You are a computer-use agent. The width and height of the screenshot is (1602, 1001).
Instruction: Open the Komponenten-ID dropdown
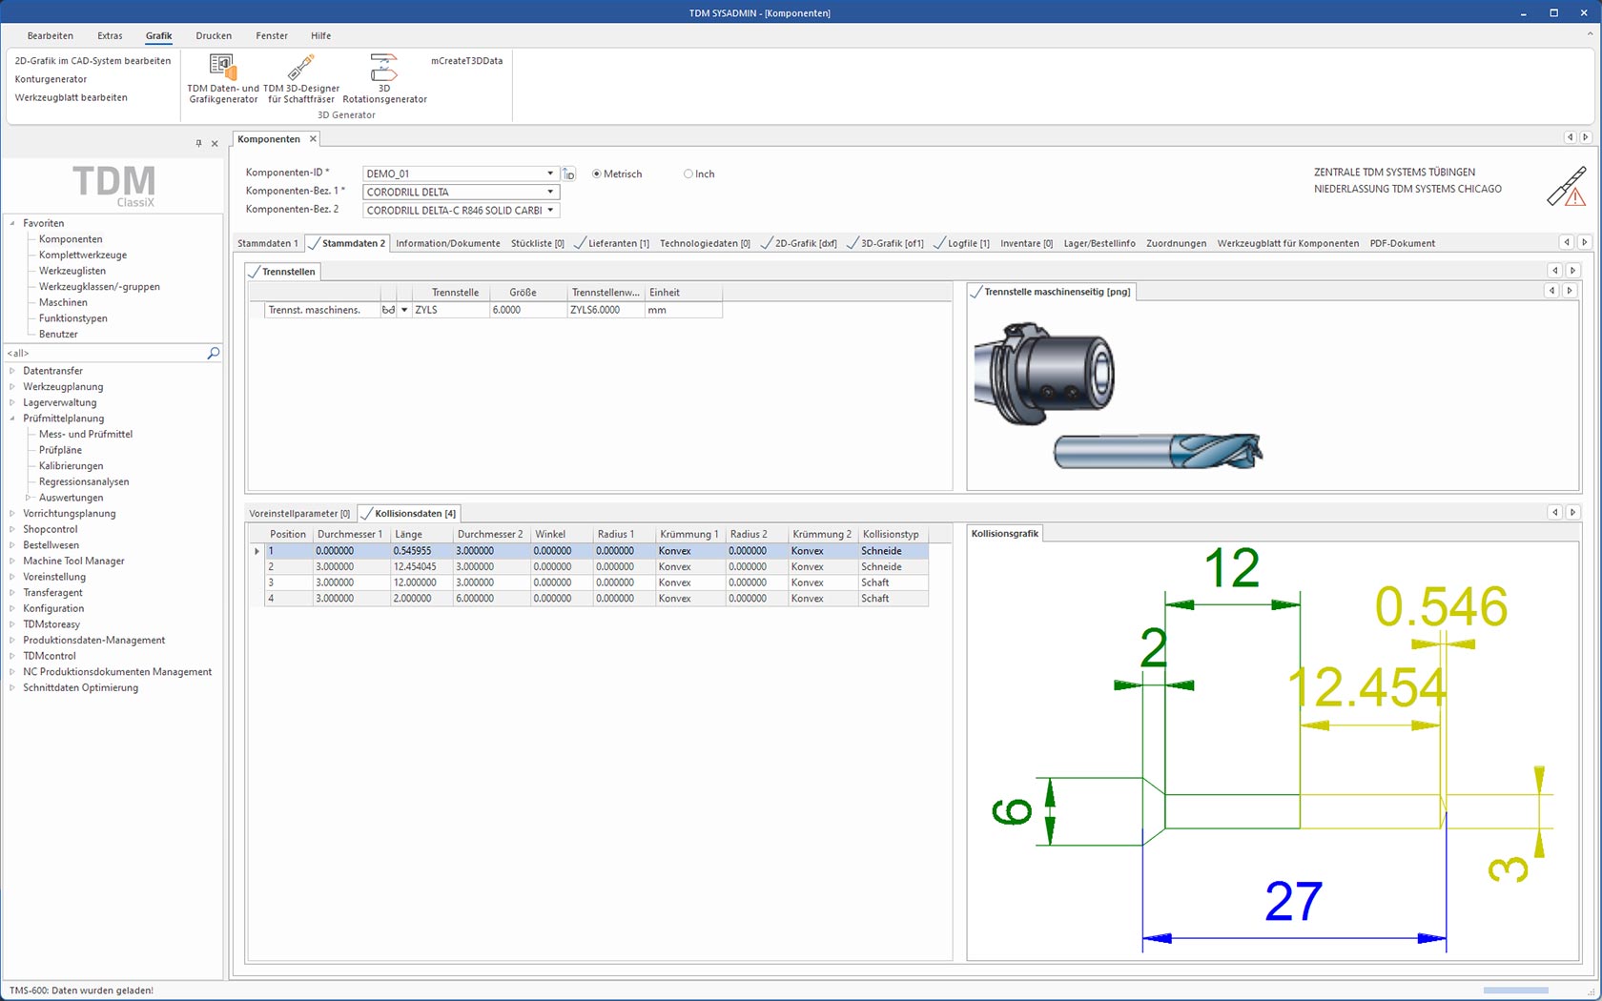tap(550, 174)
